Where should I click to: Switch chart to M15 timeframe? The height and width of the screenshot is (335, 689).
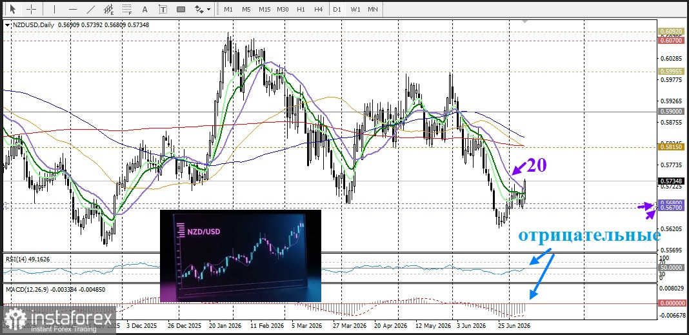pyautogui.click(x=265, y=9)
